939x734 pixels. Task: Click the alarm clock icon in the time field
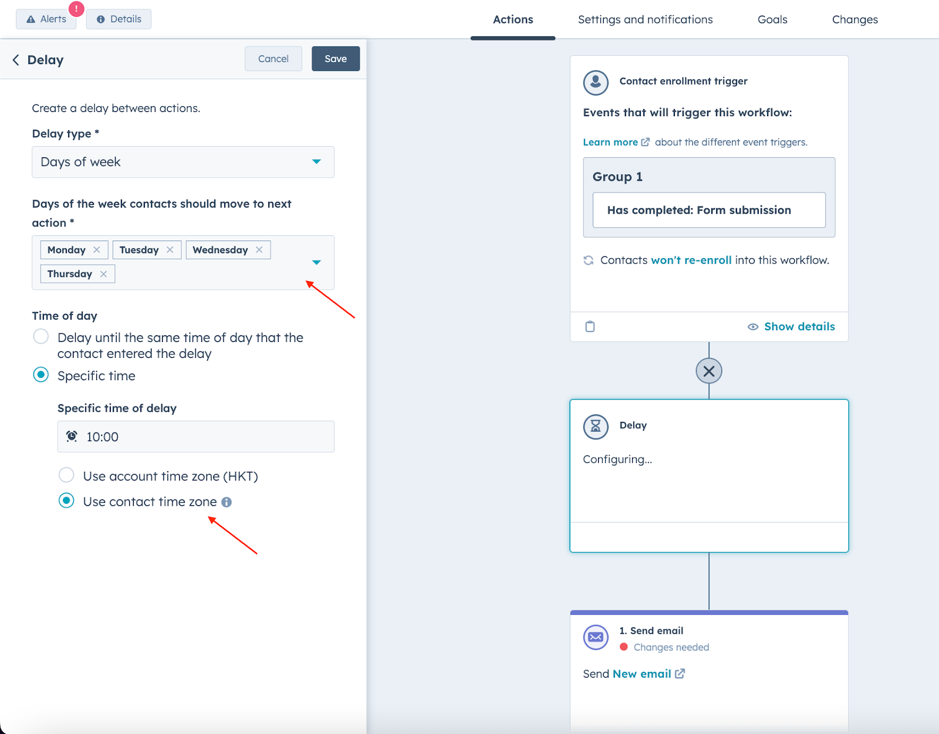point(71,436)
